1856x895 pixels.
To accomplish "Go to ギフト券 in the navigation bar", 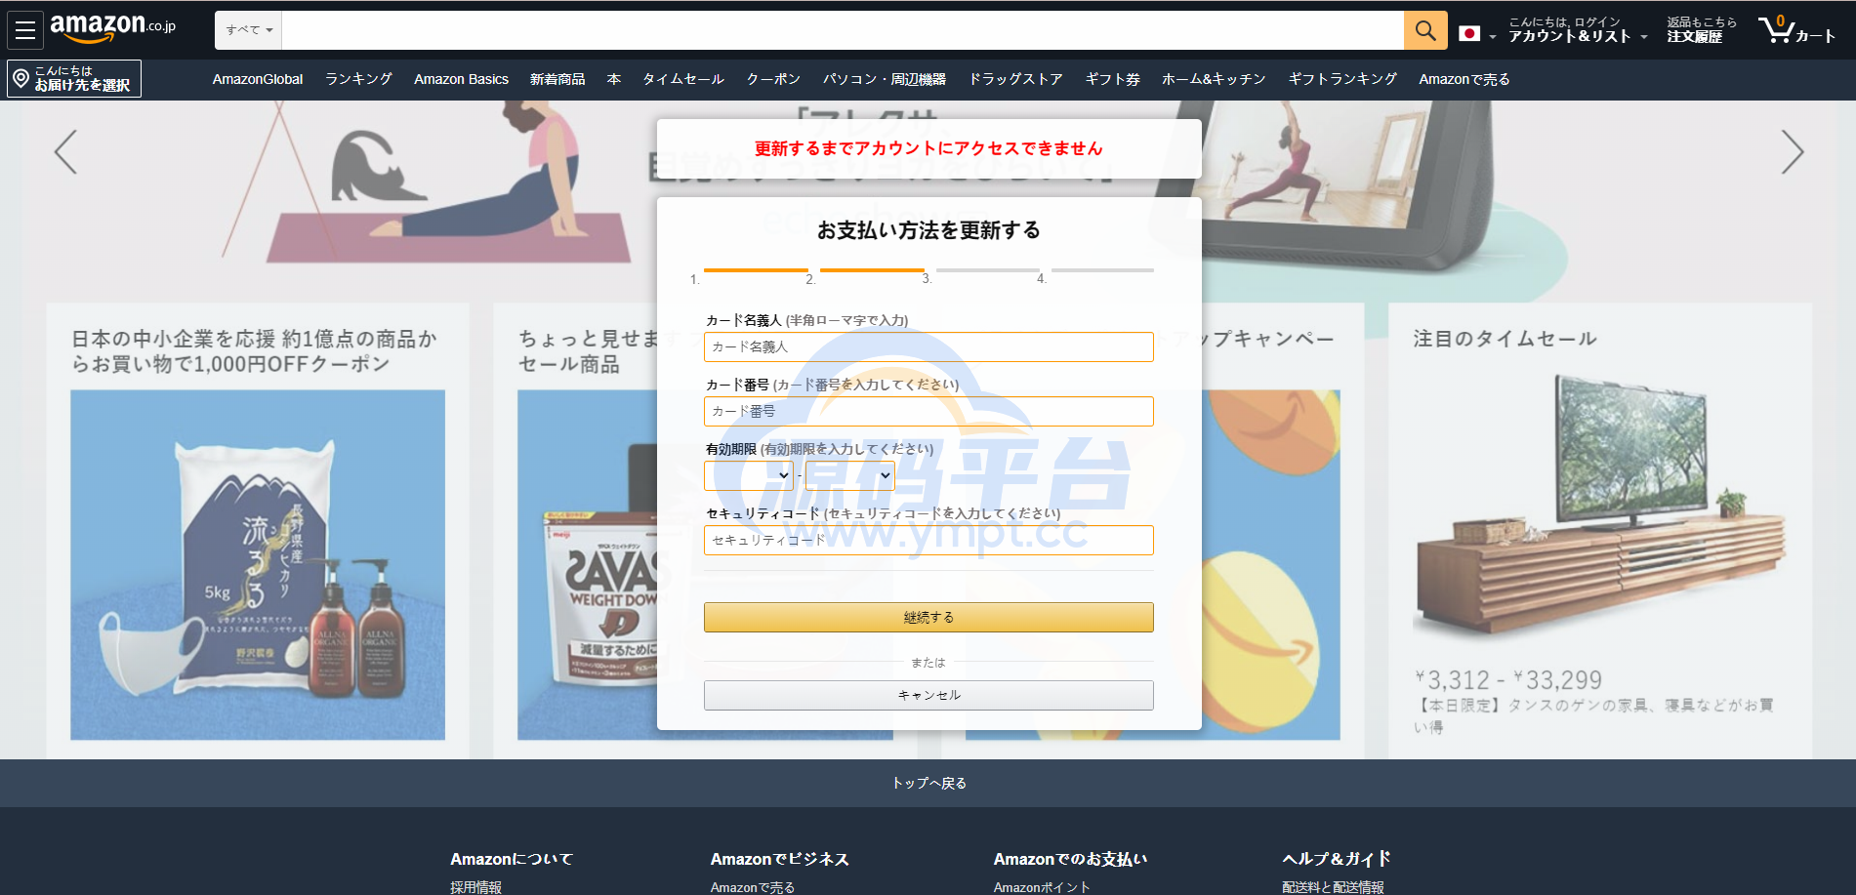I will pos(1112,79).
